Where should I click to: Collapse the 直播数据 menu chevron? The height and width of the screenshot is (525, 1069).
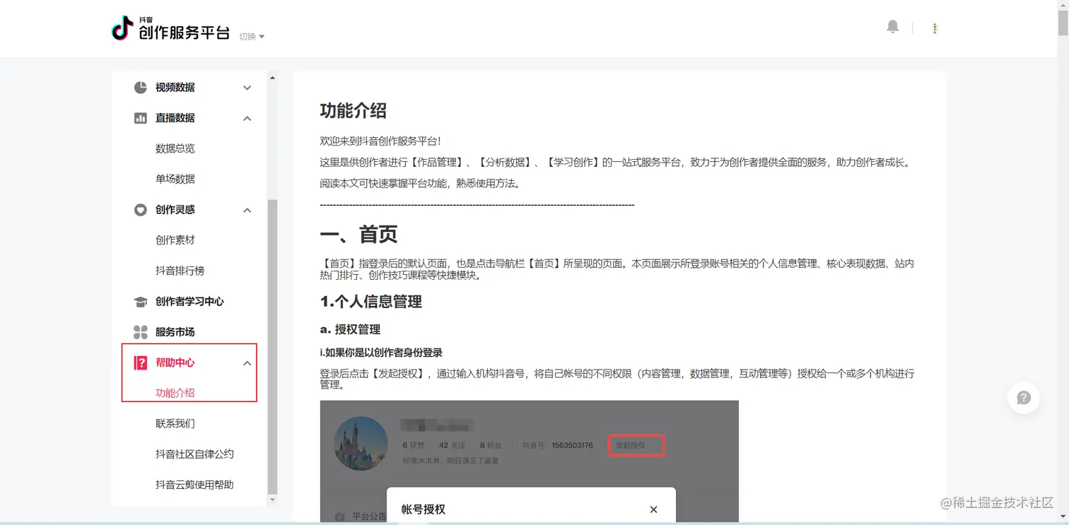(247, 118)
